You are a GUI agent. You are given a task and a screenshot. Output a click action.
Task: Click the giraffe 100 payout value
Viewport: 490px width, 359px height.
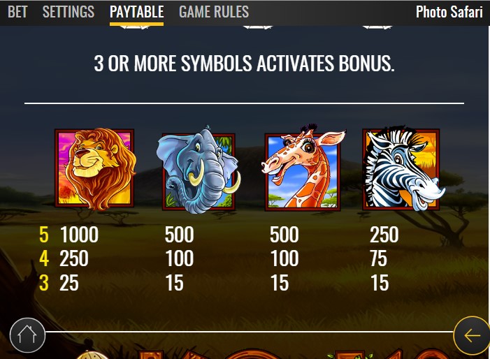[x=284, y=258]
